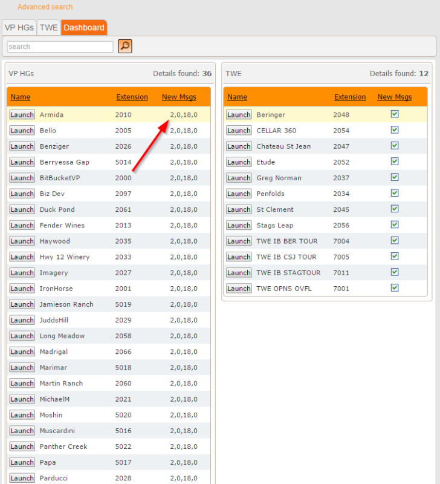Toggle the TWE IB BER TOUR checkbox
Viewport: 440px width, 484px height.
(x=395, y=240)
